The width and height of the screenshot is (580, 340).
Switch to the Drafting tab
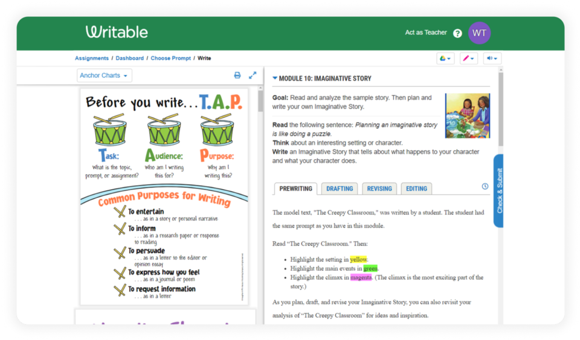(340, 189)
